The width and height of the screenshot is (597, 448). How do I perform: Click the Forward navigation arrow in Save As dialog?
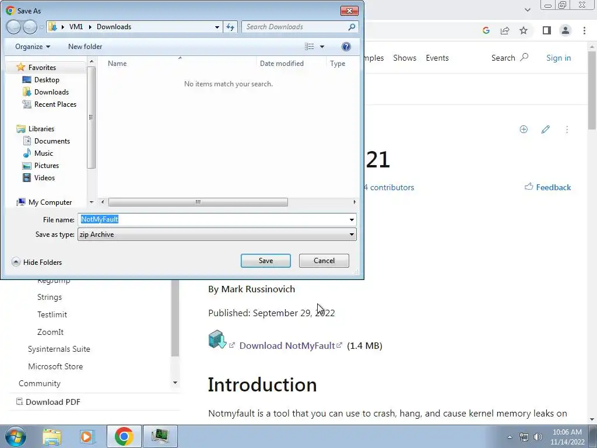click(x=30, y=27)
